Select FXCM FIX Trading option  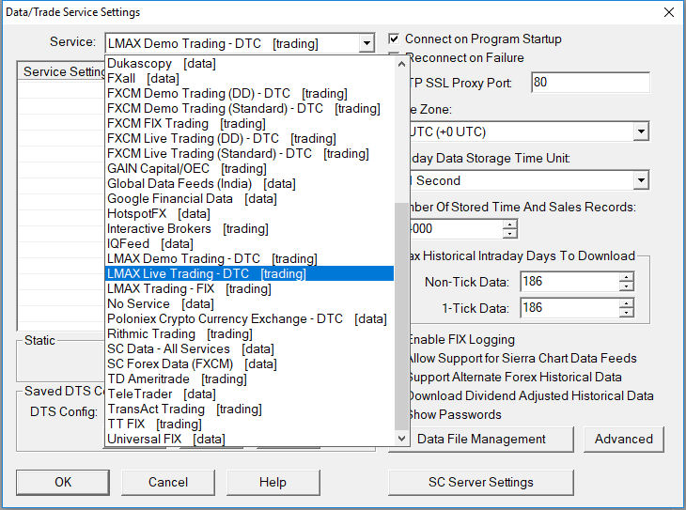pyautogui.click(x=249, y=123)
